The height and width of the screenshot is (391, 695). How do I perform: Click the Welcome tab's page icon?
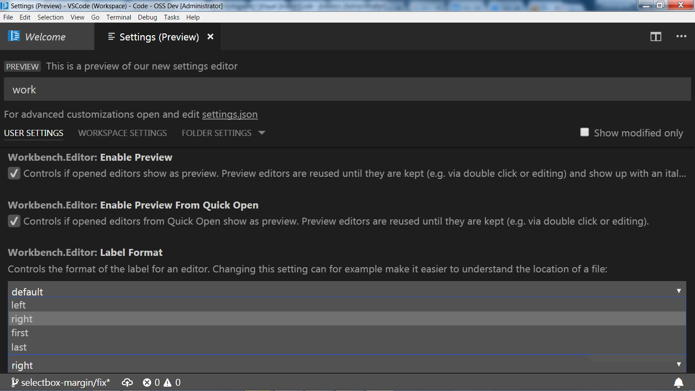click(x=14, y=36)
